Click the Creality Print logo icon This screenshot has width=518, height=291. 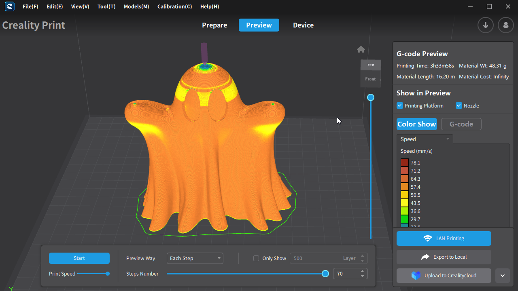(x=9, y=6)
